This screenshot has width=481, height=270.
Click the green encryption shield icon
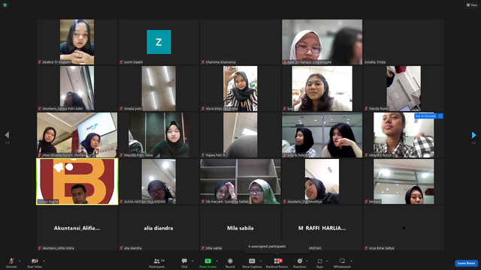pyautogui.click(x=5, y=5)
